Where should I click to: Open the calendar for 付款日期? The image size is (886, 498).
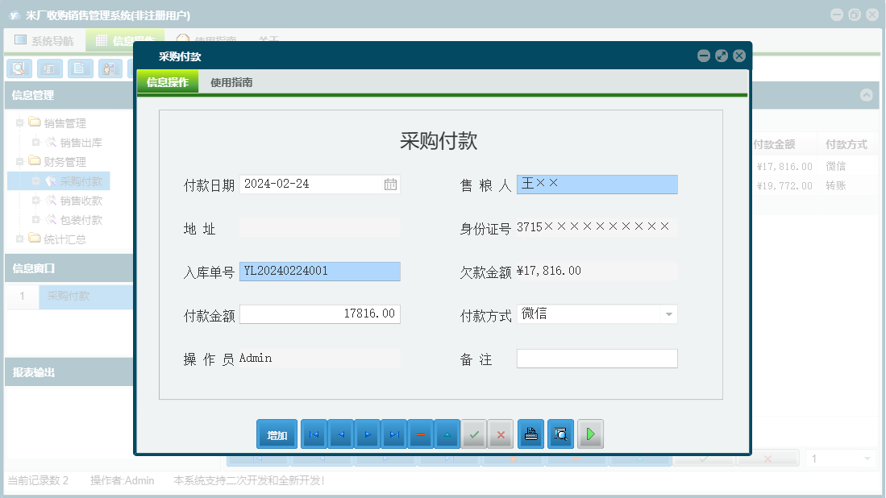(391, 184)
